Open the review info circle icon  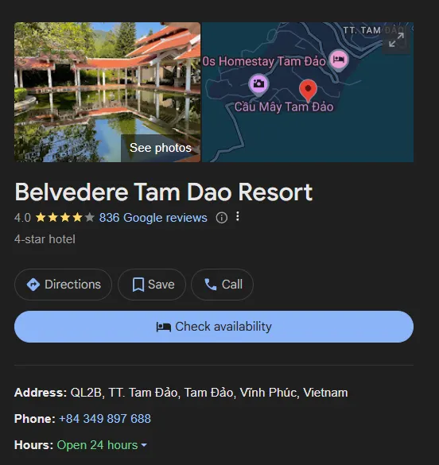pos(222,218)
